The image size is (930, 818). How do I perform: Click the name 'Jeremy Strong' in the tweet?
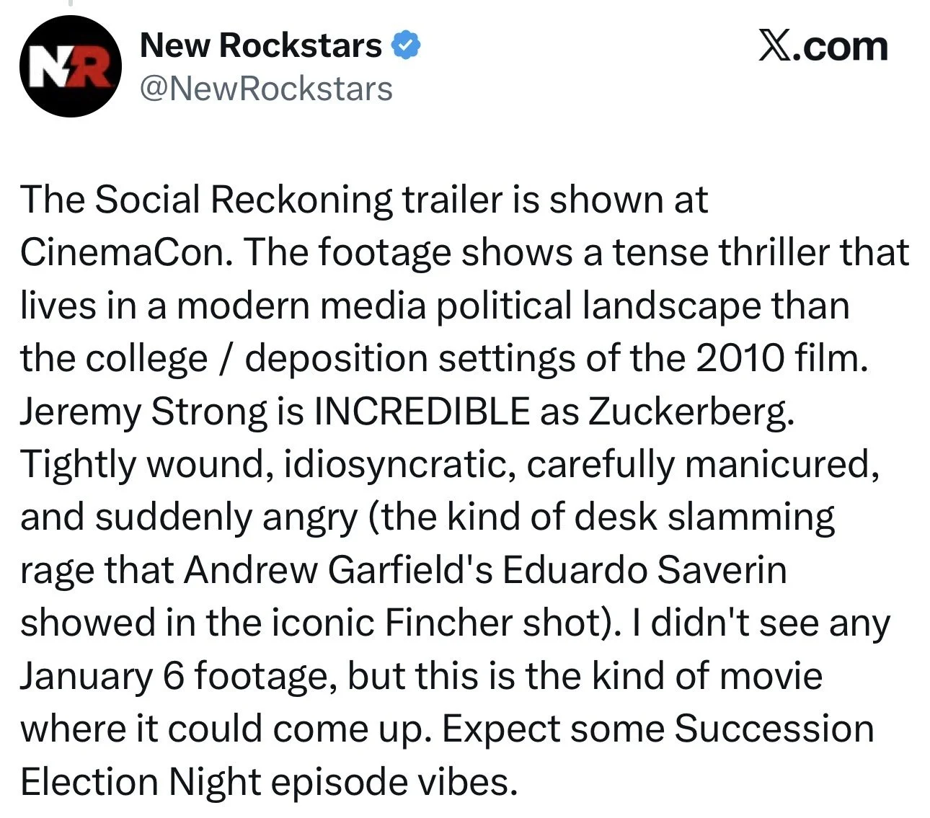143,412
